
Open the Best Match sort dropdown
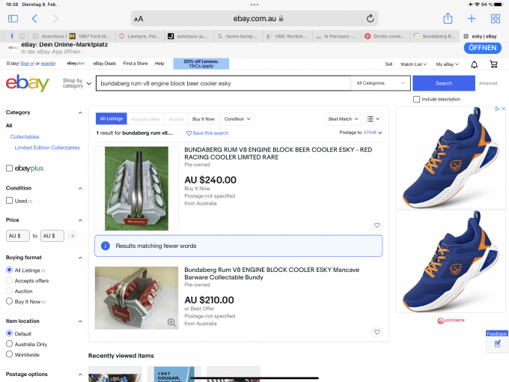point(343,119)
